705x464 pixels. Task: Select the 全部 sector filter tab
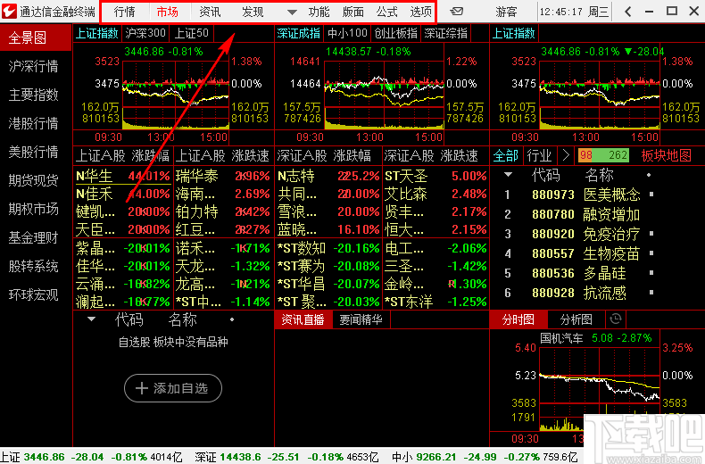click(x=506, y=155)
